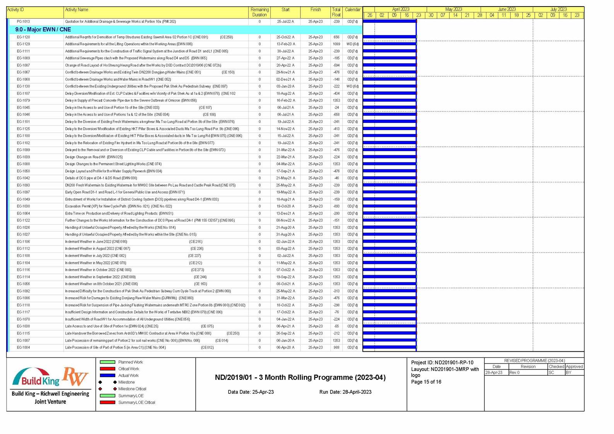The image size is (614, 434).
Task: Click 'Project ID: ND201901-RP-10' text
Action: coord(442,363)
